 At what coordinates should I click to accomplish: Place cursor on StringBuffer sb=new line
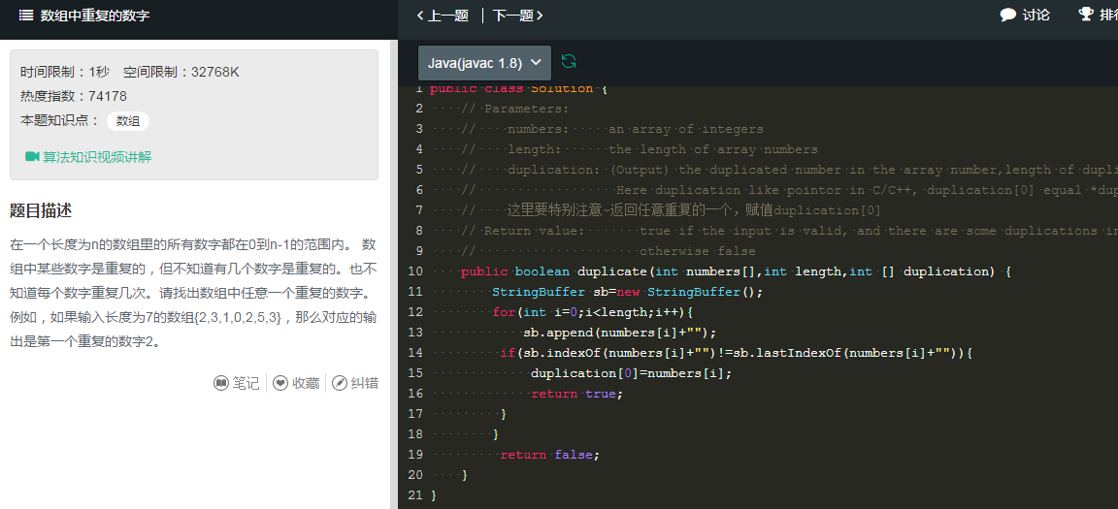pos(628,292)
